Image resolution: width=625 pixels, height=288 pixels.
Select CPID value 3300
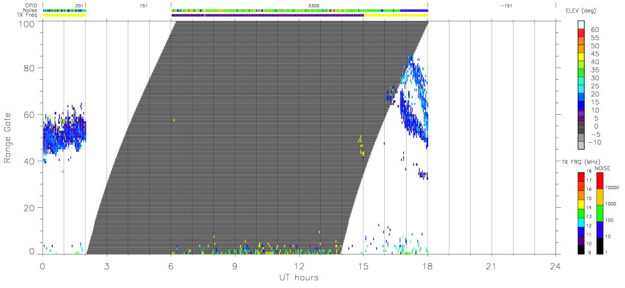tap(314, 5)
